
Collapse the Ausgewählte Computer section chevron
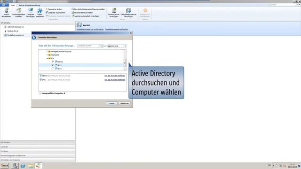pos(40,93)
